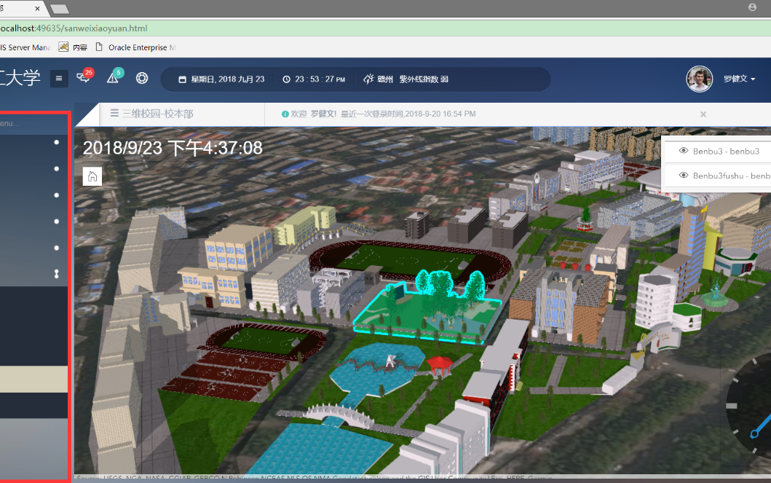This screenshot has width=771, height=483.
Task: Click the user avatar photo
Action: (x=699, y=79)
